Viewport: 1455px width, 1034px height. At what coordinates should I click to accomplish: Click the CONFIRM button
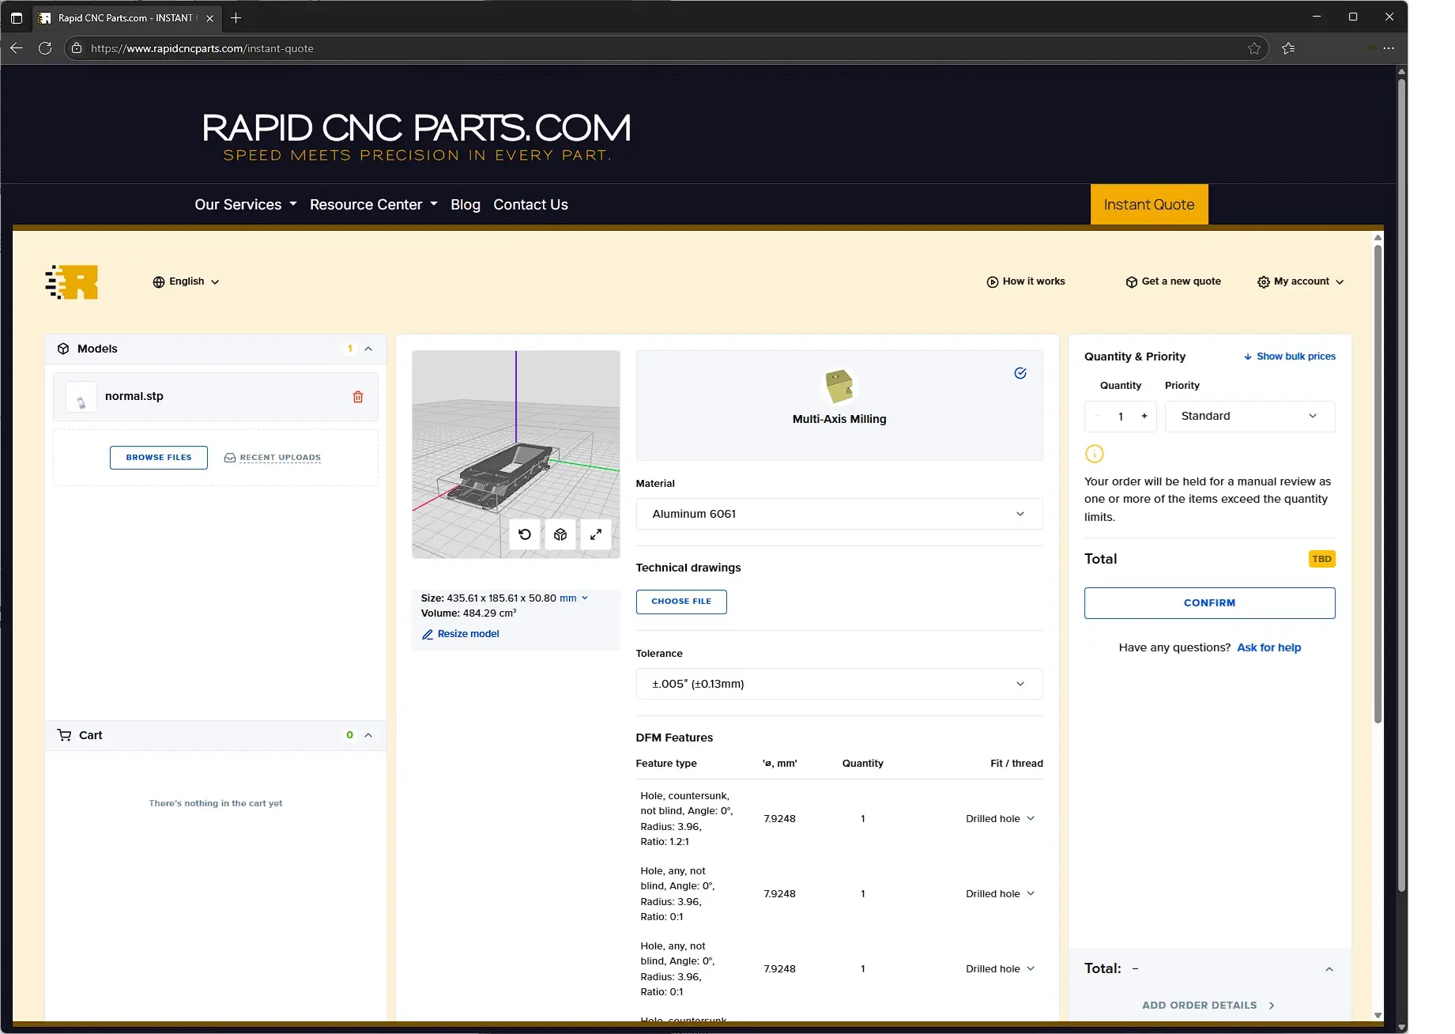(1208, 602)
